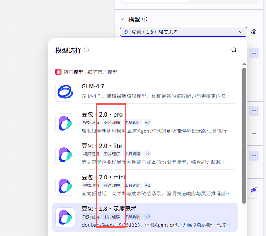Screen dimensions: 266x236
Task: Click the 旗舰级全能通用模型 description
Action: 157,131
